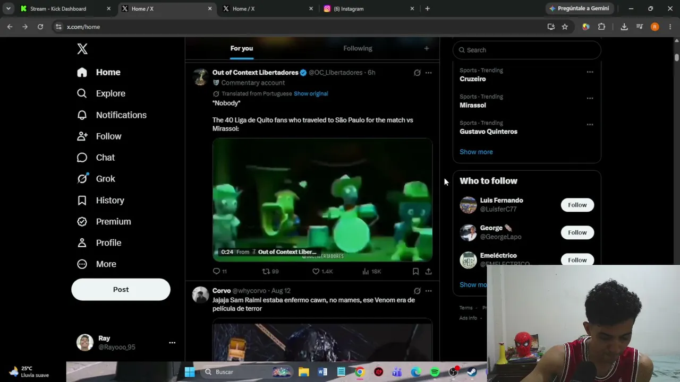View analytics showing 18K views
Image resolution: width=680 pixels, height=382 pixels.
371,271
